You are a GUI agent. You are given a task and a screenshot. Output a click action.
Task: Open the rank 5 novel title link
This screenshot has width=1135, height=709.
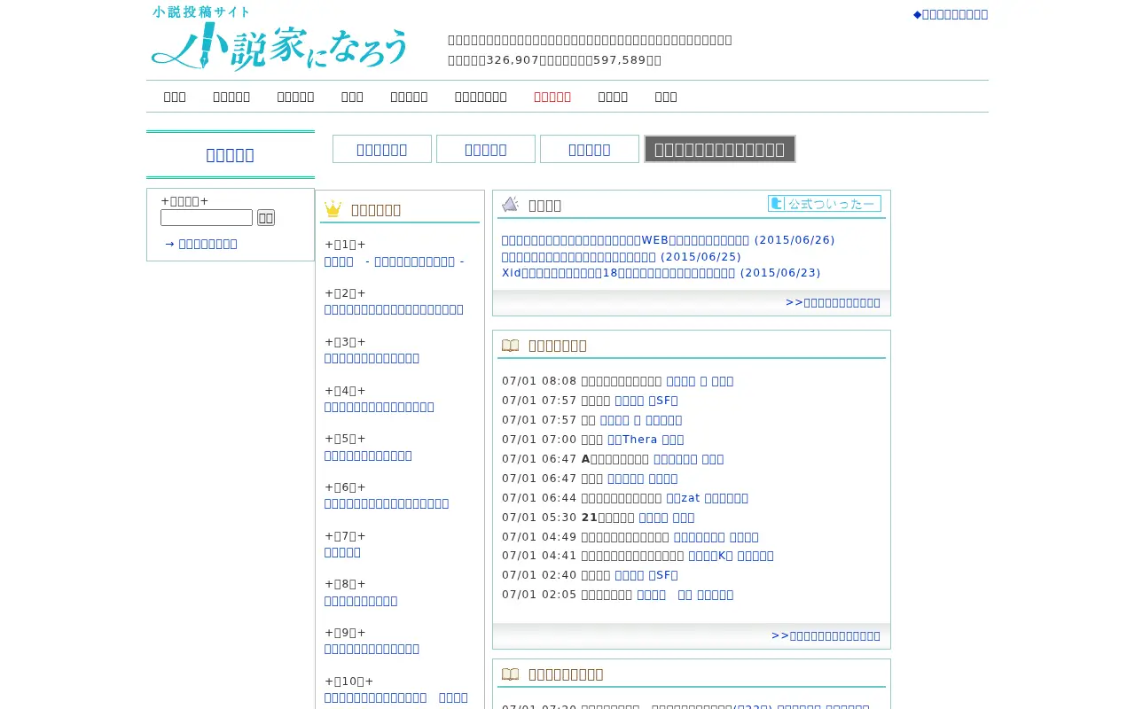pyautogui.click(x=368, y=456)
